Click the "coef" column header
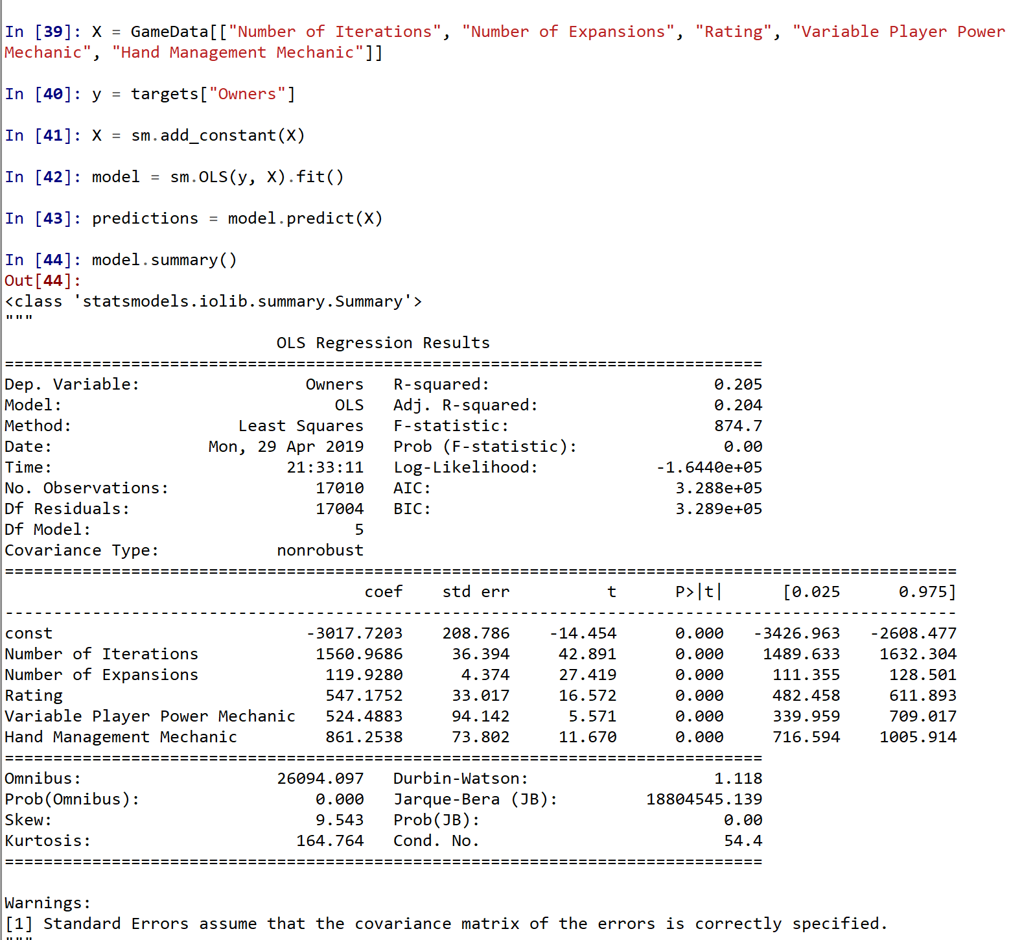Image resolution: width=1011 pixels, height=940 pixels. [x=384, y=592]
